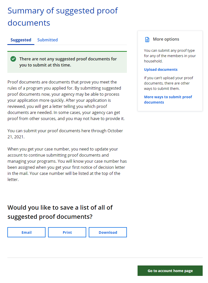Click the paragraph about getting your case number
The height and width of the screenshot is (283, 208).
click(67, 164)
